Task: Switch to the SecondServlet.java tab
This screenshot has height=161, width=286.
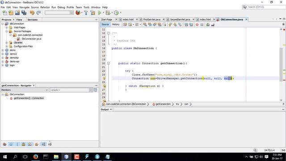Action: click(180, 19)
